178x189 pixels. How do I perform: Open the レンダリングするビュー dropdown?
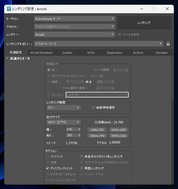pos(99,44)
